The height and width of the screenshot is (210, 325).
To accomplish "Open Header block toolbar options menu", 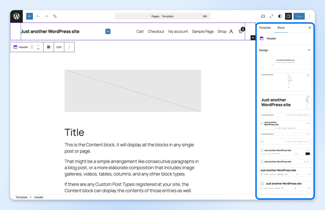I will (x=69, y=47).
